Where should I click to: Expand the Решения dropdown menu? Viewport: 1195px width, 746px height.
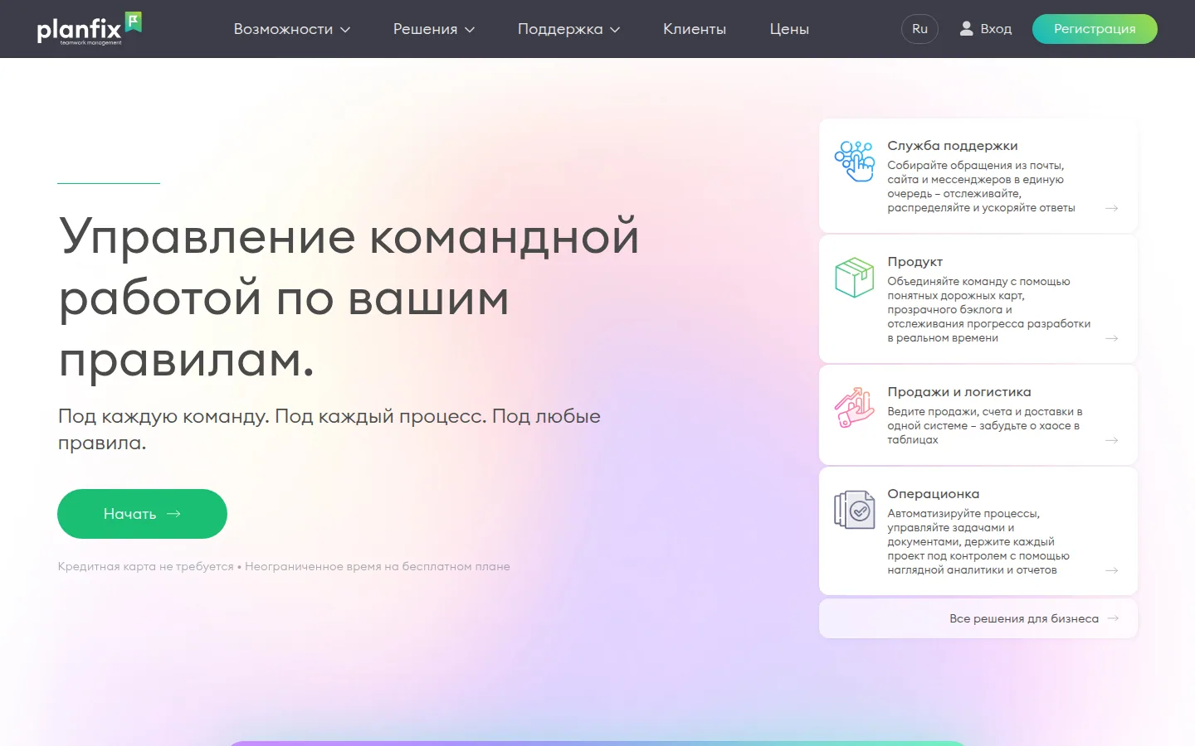[x=434, y=29]
